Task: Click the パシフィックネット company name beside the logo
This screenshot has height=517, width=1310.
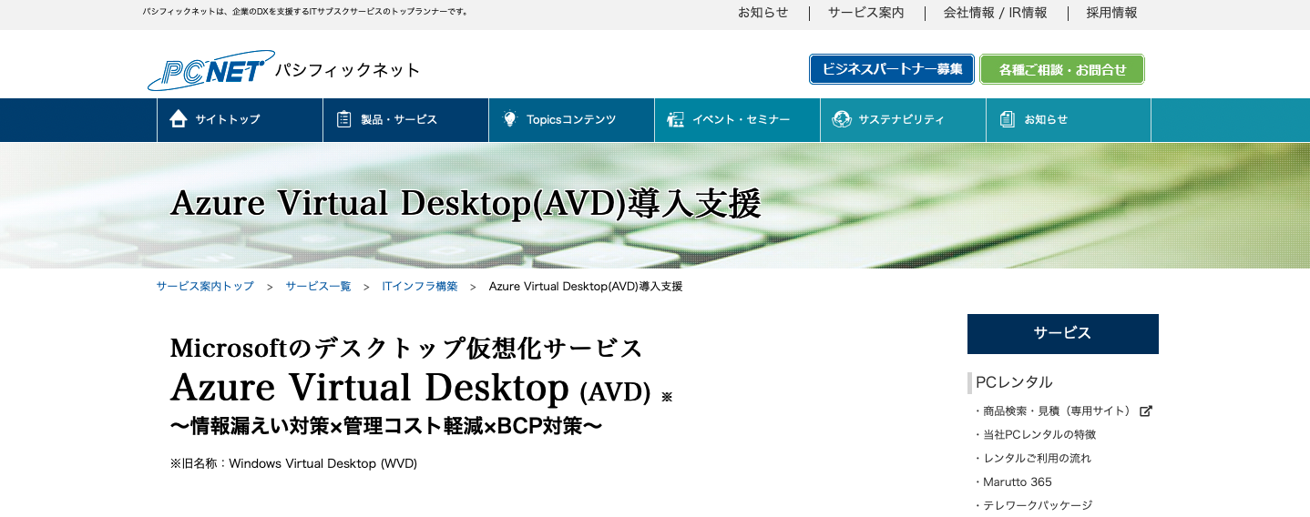Action: [x=349, y=71]
